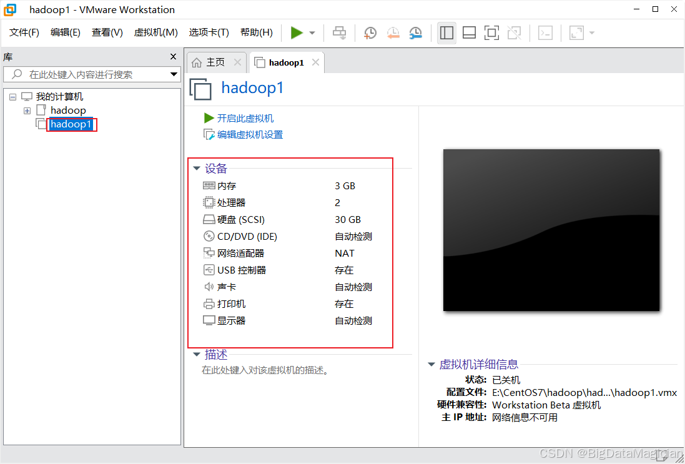The height and width of the screenshot is (464, 685).
Task: Click the 处理器 processor device row
Action: click(287, 203)
